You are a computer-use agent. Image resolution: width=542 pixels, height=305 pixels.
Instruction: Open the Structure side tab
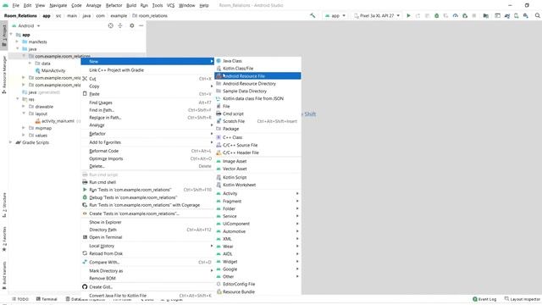[x=4, y=205]
